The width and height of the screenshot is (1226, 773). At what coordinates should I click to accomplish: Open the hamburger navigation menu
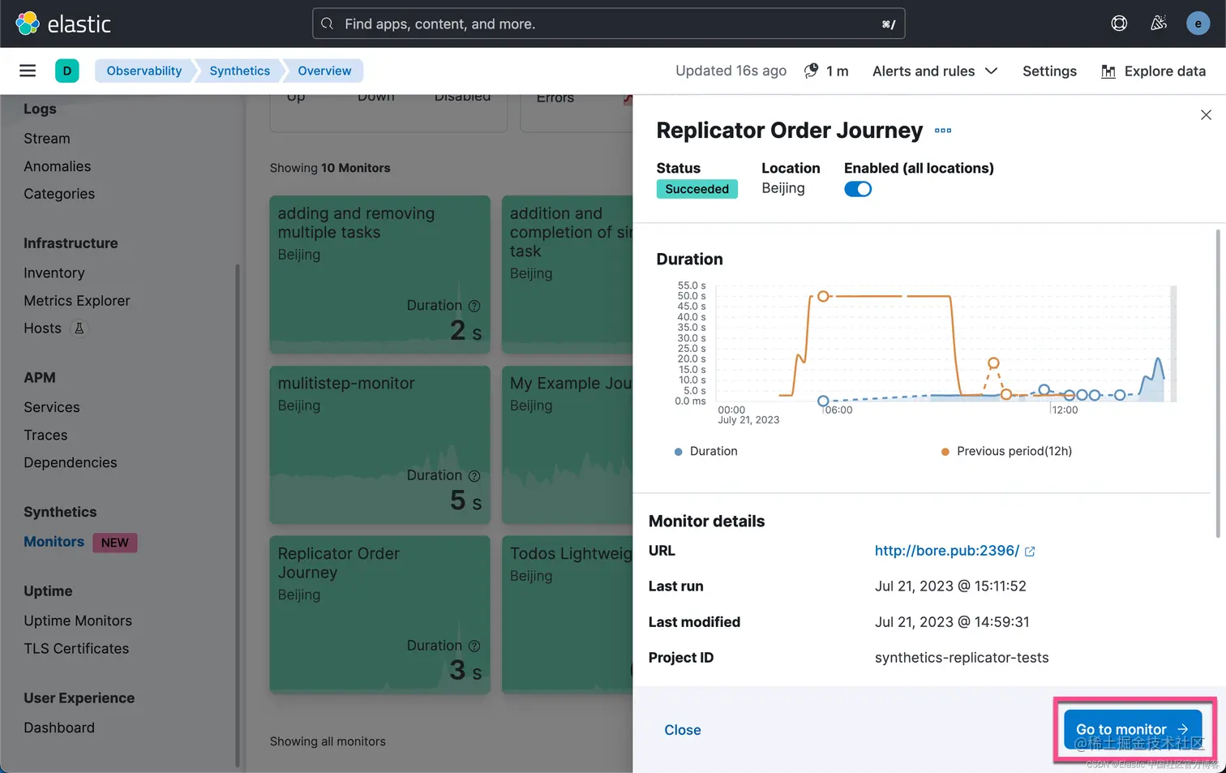[x=28, y=71]
